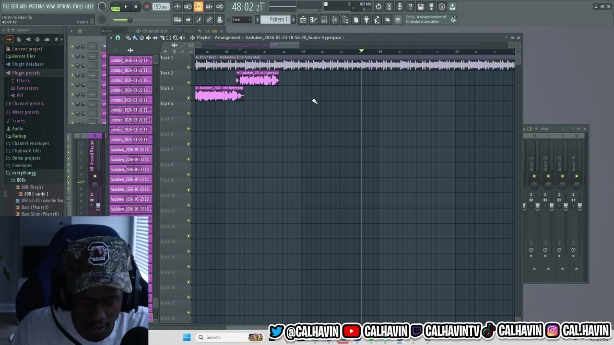This screenshot has width=614, height=345.
Task: Collapse the everythangg folder
Action: [x=24, y=173]
